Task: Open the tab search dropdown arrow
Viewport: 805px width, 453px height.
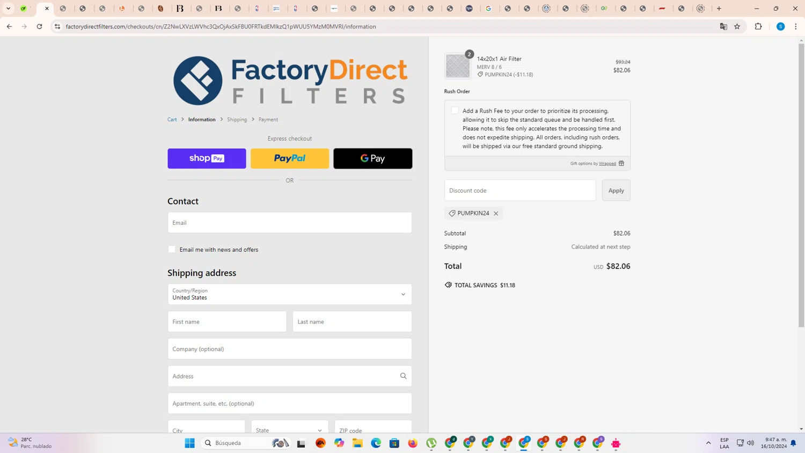Action: pos(9,9)
